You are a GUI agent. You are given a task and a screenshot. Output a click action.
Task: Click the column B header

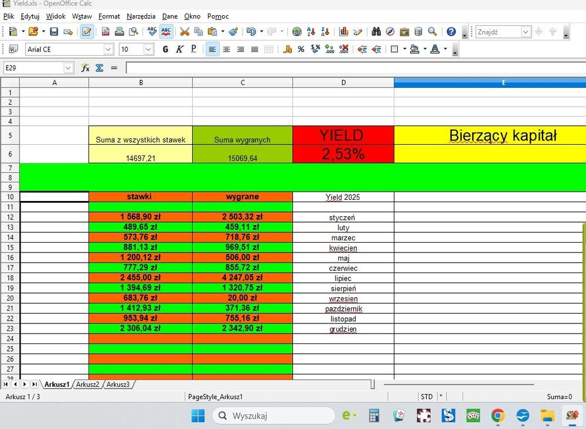[x=141, y=83]
